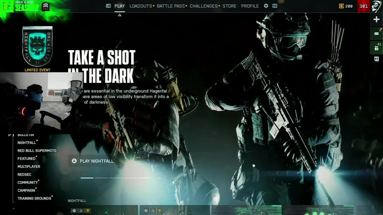Select Featured in the side menu

(x=26, y=159)
